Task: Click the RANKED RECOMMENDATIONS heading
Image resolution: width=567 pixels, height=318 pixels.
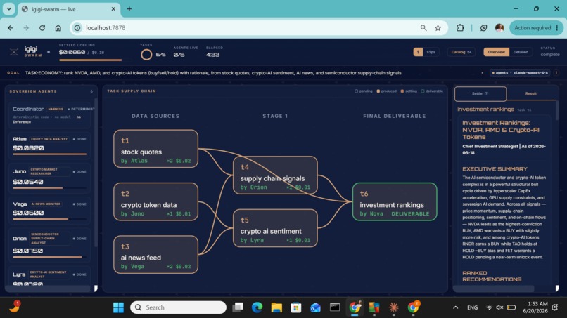Action: pyautogui.click(x=492, y=276)
